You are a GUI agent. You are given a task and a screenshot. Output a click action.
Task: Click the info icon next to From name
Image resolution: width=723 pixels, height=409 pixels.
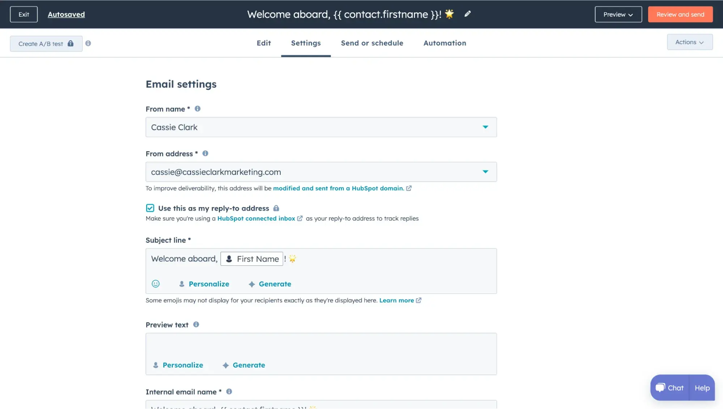click(x=197, y=109)
